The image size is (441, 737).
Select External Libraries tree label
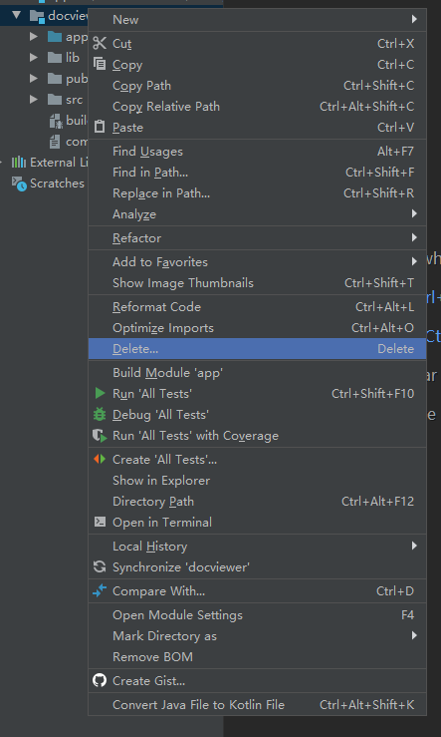[59, 163]
